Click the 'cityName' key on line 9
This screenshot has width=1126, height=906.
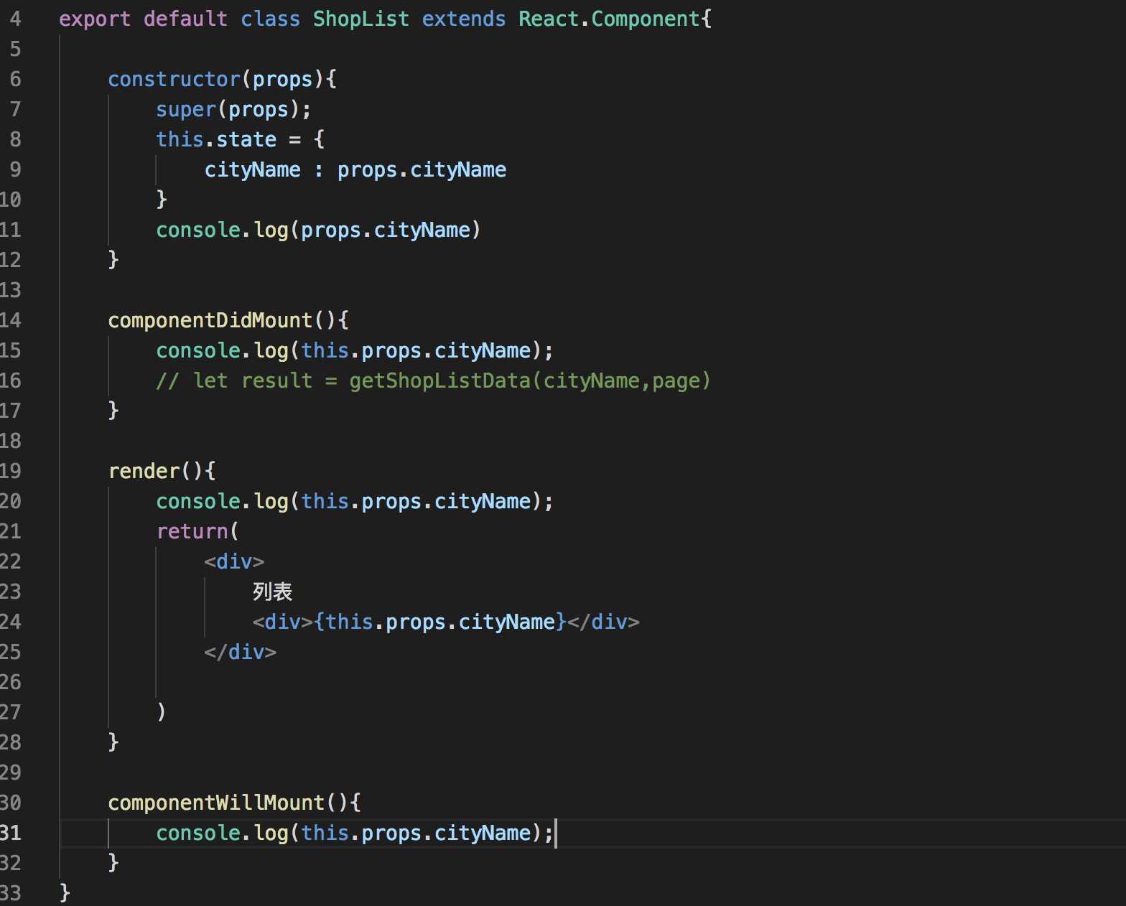252,169
